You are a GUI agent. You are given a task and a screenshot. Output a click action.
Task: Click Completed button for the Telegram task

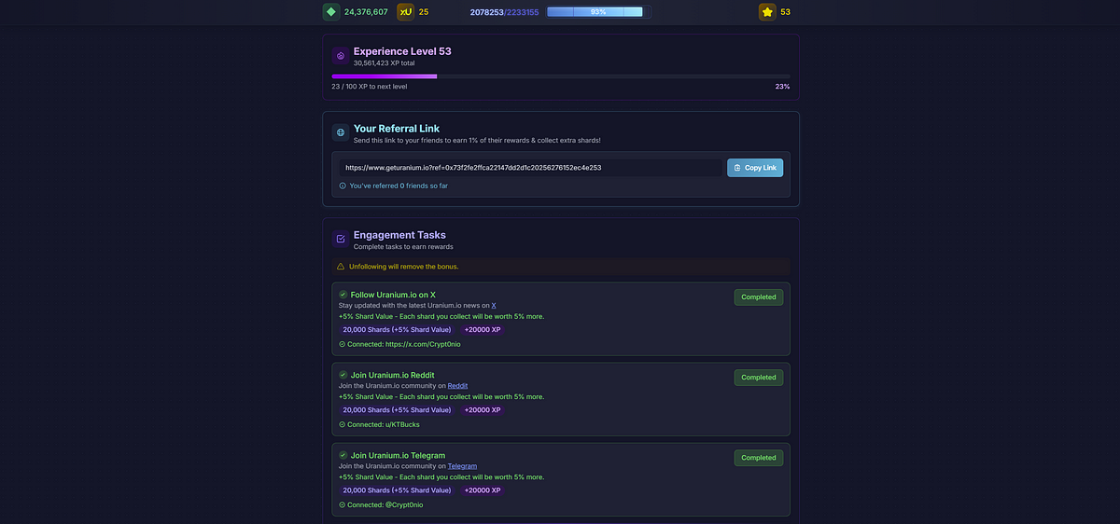[758, 458]
